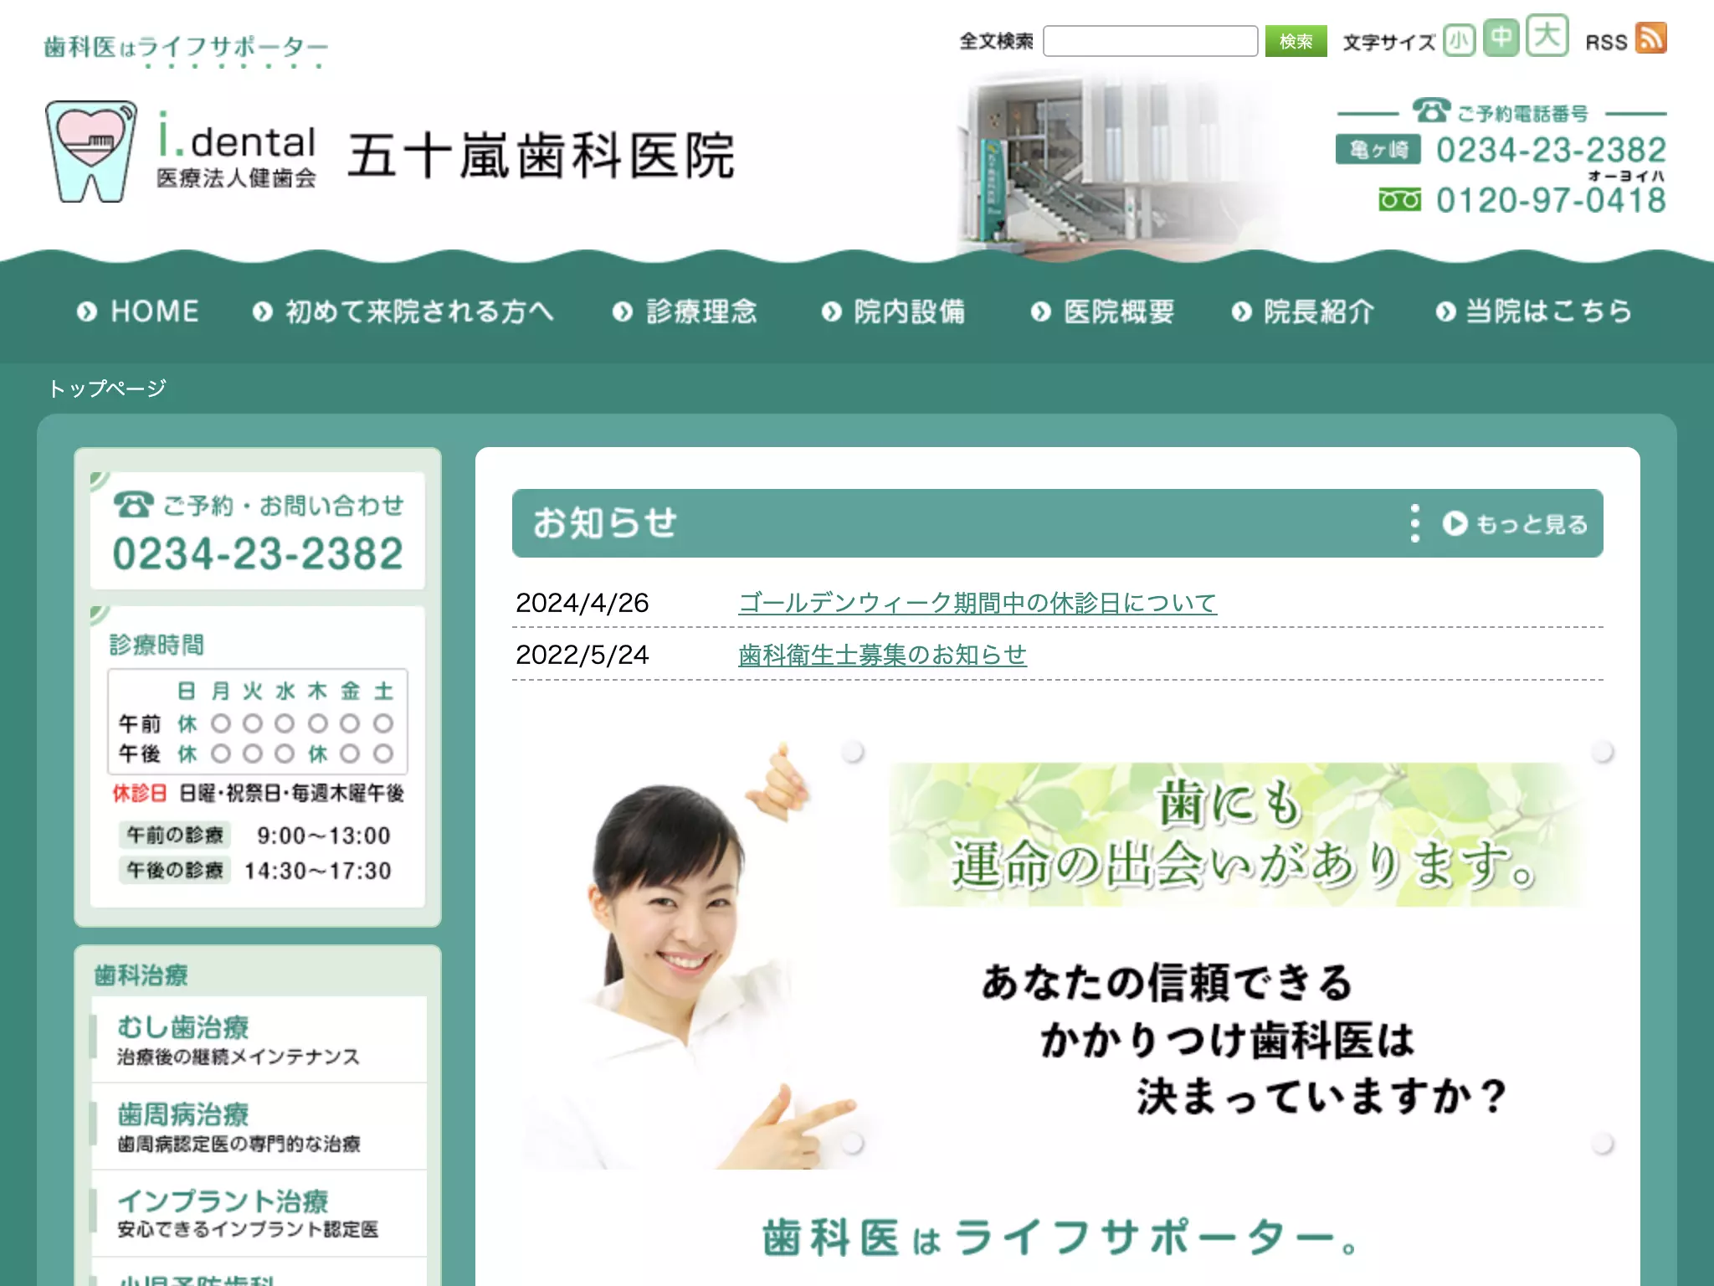Open the 院長紹介 menu item
Image resolution: width=1714 pixels, height=1286 pixels.
point(1303,311)
